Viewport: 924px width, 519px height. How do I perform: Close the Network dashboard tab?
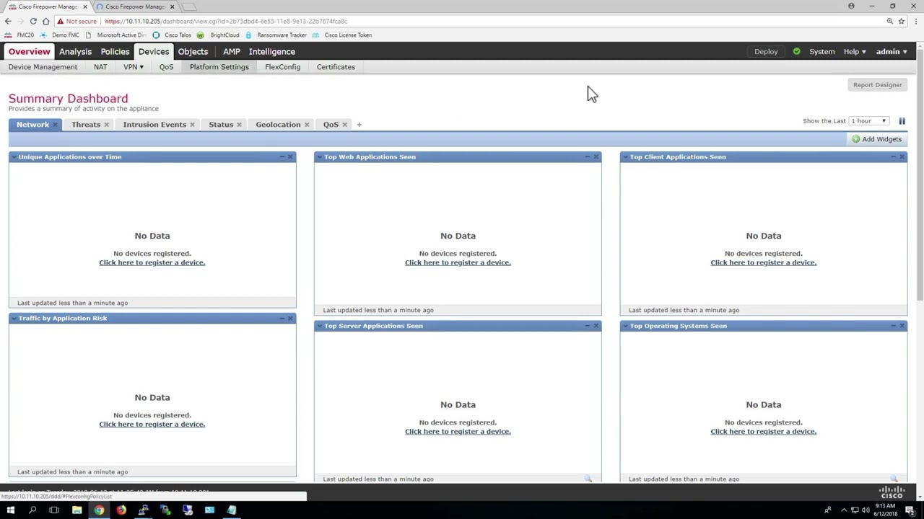pyautogui.click(x=55, y=125)
